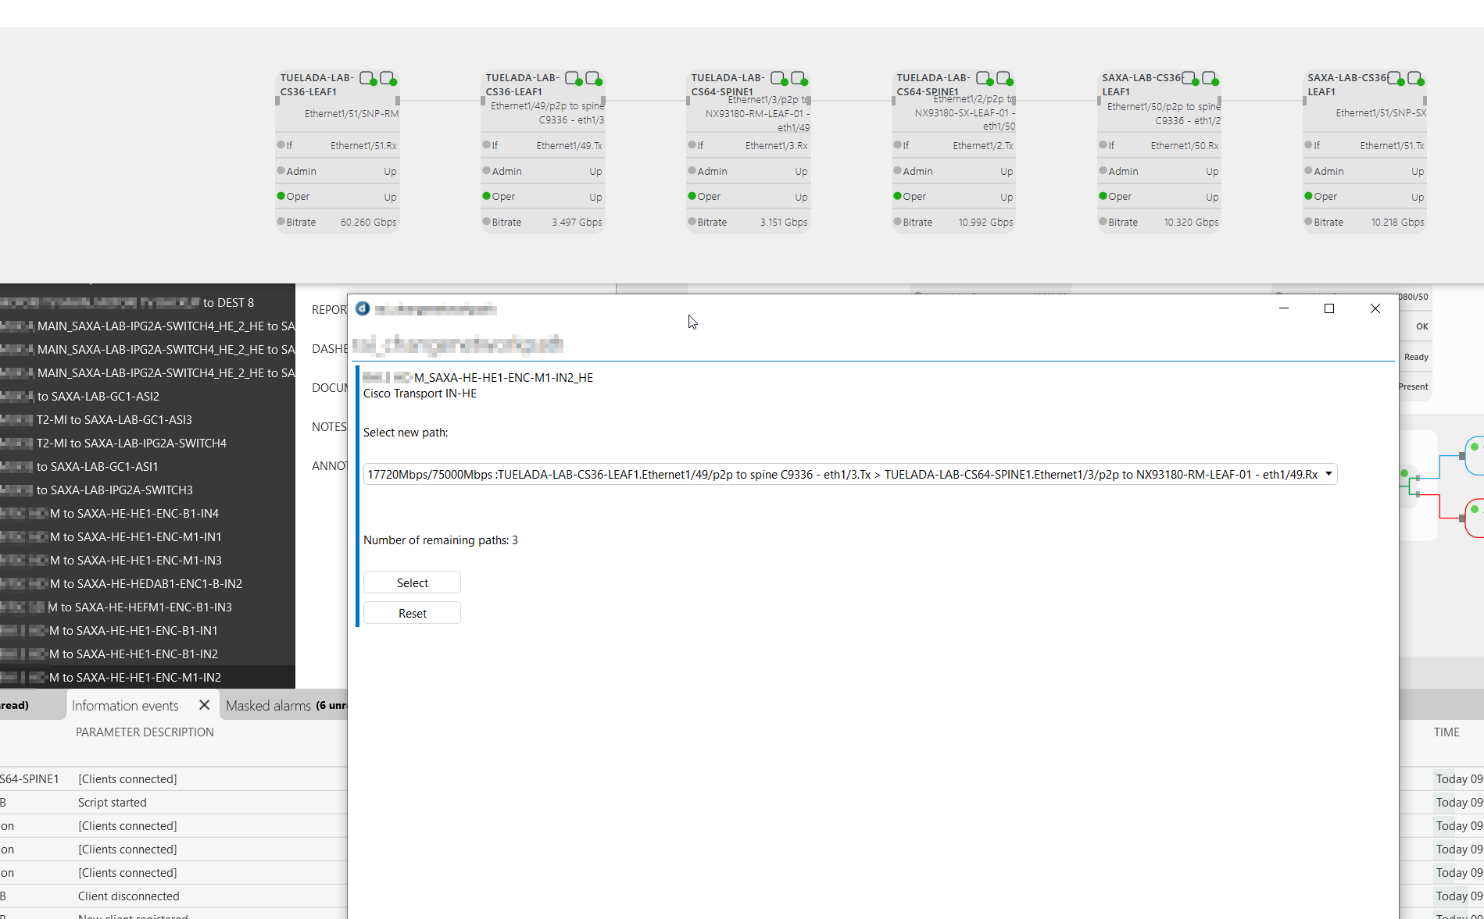
Task: Switch to Information events tab
Action: [125, 705]
